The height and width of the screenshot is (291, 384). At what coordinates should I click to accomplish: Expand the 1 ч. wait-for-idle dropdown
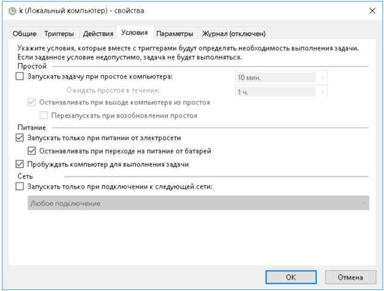coord(281,91)
